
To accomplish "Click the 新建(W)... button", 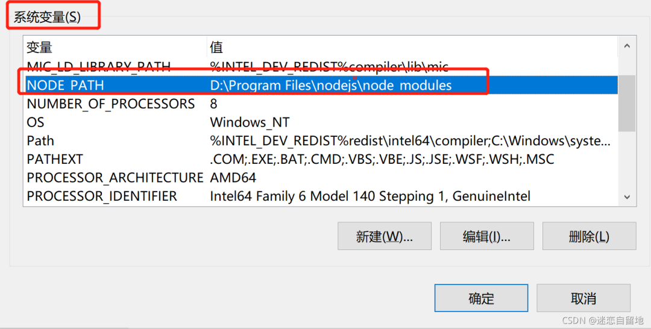I will click(x=384, y=237).
